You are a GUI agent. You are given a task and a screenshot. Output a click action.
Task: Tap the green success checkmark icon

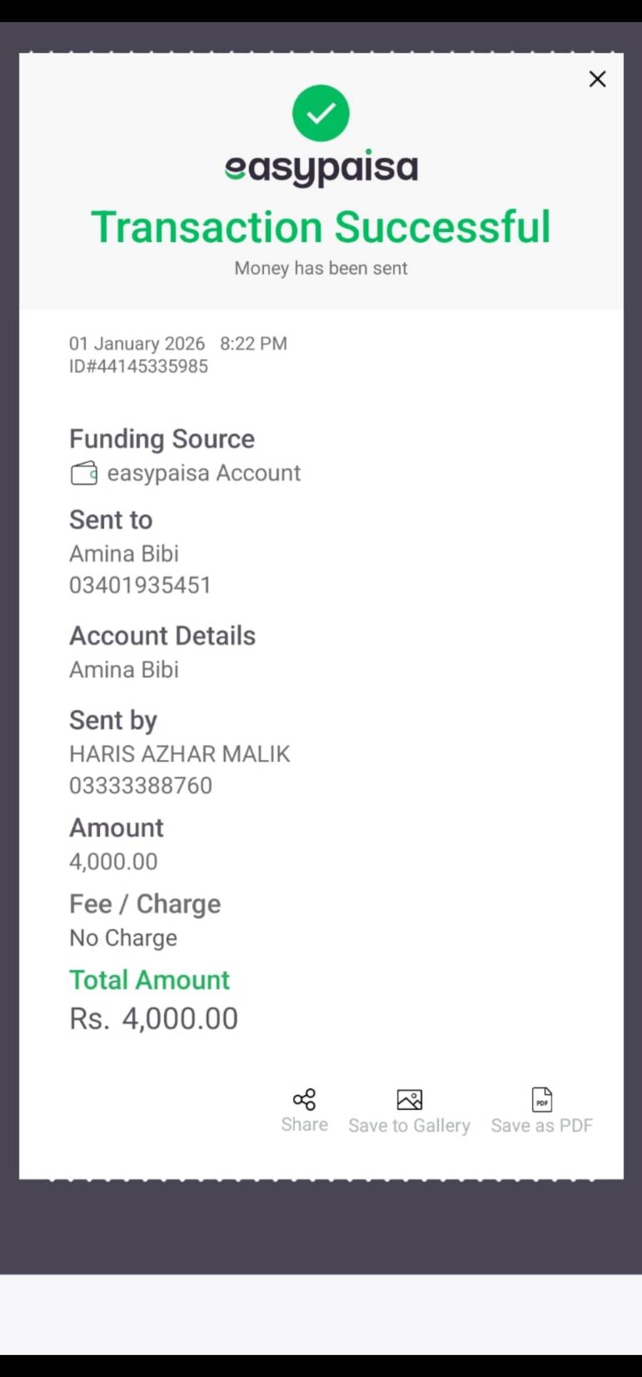(321, 113)
